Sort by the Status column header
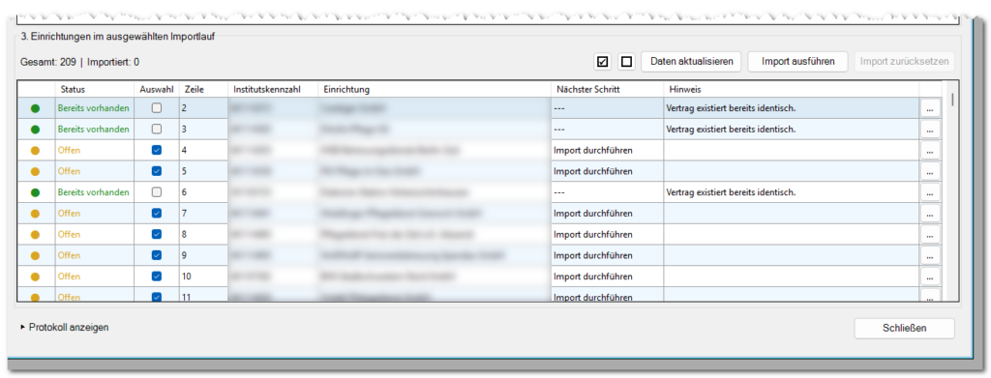Screen dimensions: 991x378 click(x=94, y=89)
